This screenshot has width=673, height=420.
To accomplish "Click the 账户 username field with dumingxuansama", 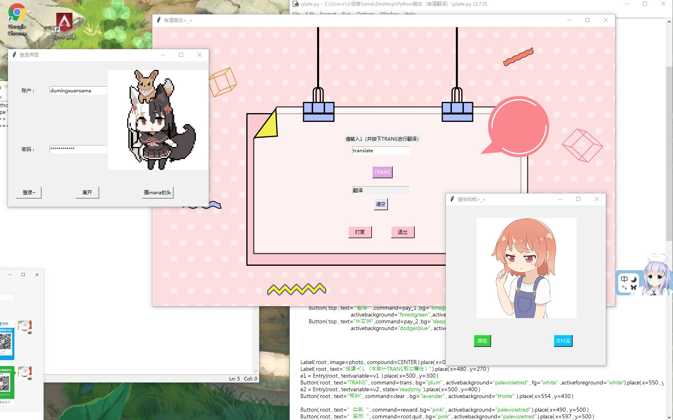I will tap(78, 91).
